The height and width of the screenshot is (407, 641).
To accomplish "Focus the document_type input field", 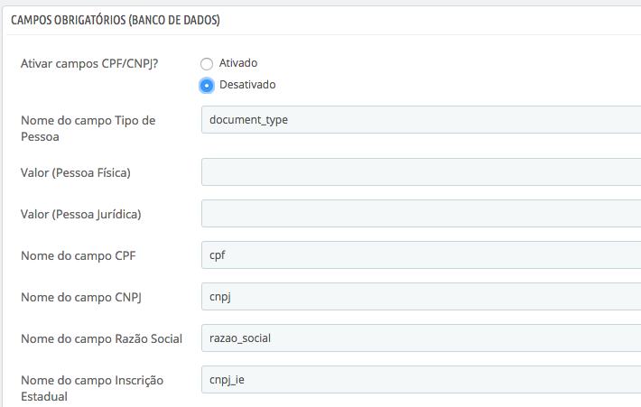I will (x=421, y=119).
